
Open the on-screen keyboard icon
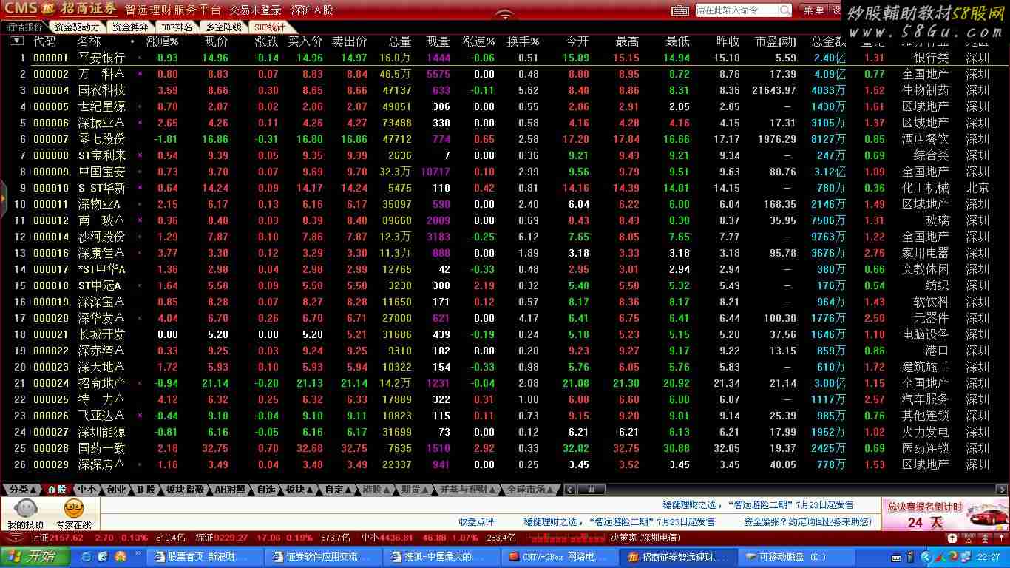pos(680,10)
